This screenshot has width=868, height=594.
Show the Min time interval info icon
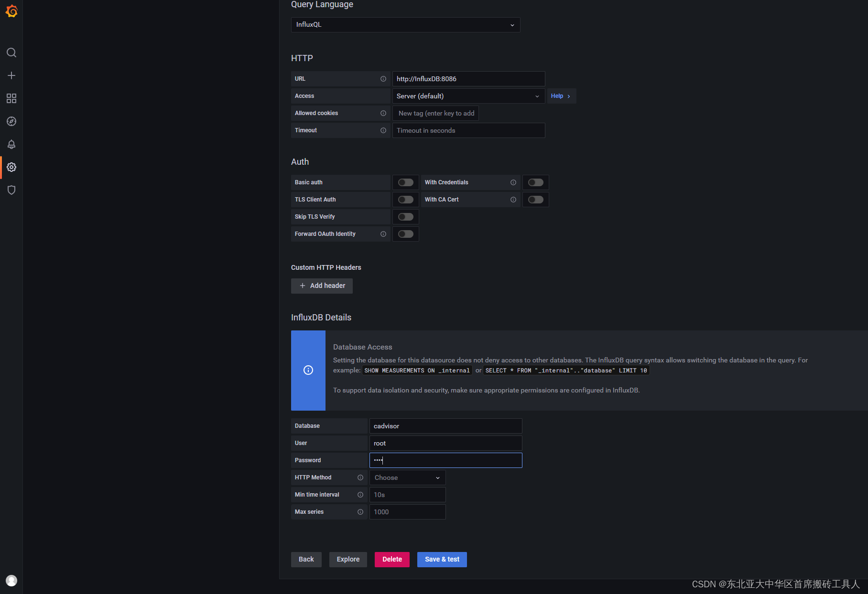point(360,495)
